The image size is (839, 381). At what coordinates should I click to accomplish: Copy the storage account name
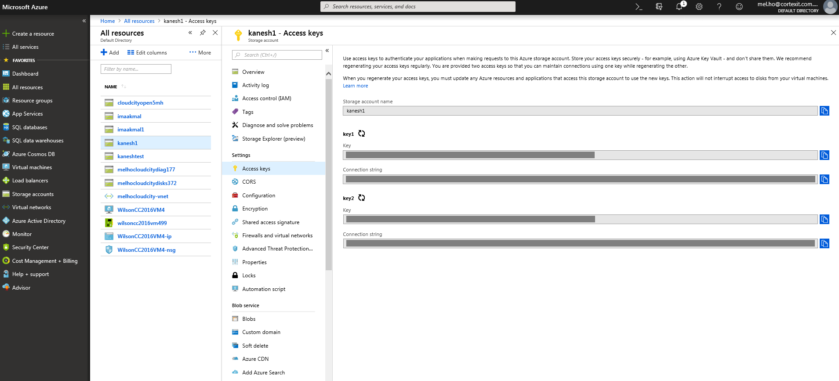point(824,111)
